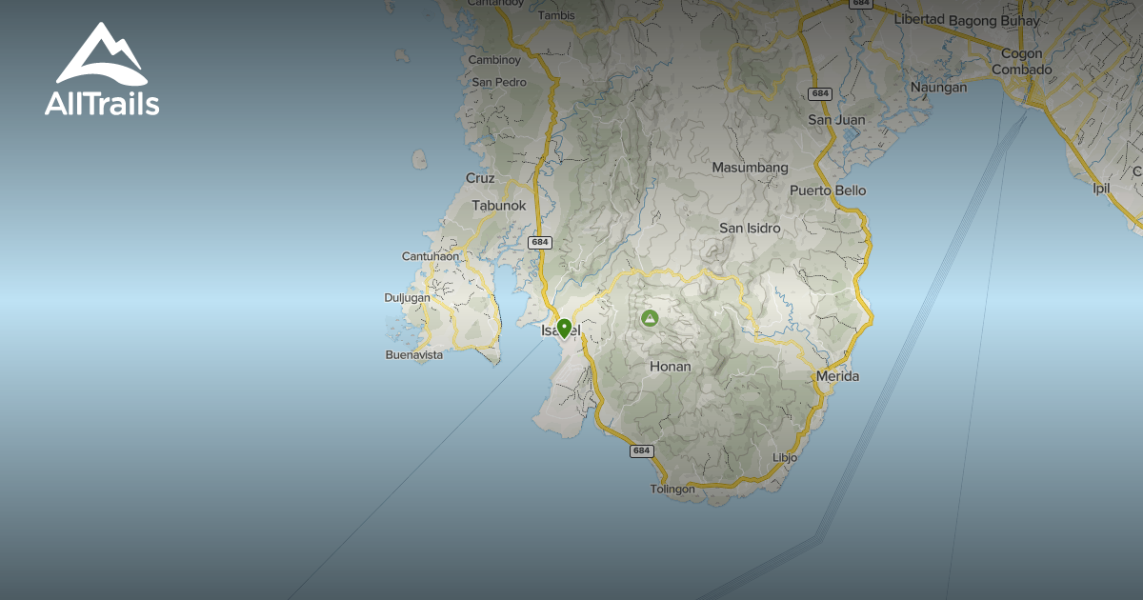
Task: Click the 684 route shield near Tabunok
Action: [x=539, y=242]
